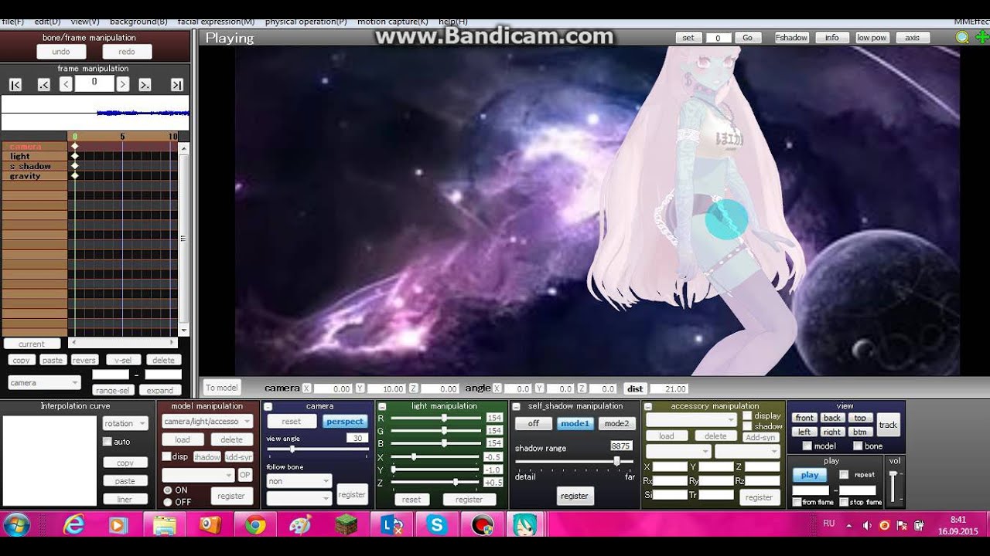990x556 pixels.
Task: Open File Explorer from the taskbar
Action: [165, 525]
